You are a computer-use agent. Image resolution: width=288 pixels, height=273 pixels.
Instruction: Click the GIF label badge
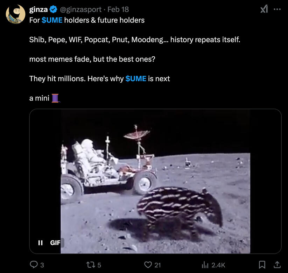tap(55, 243)
